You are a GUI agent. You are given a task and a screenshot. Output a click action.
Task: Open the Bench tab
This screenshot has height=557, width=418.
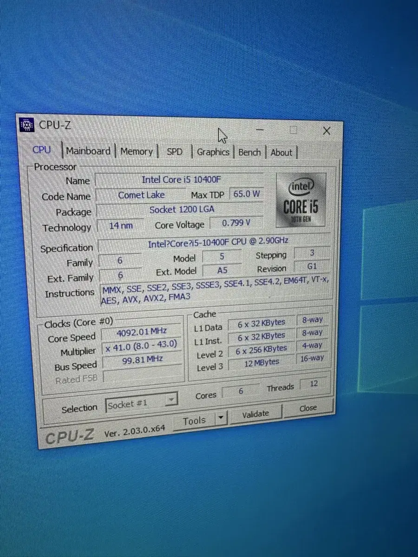point(249,152)
